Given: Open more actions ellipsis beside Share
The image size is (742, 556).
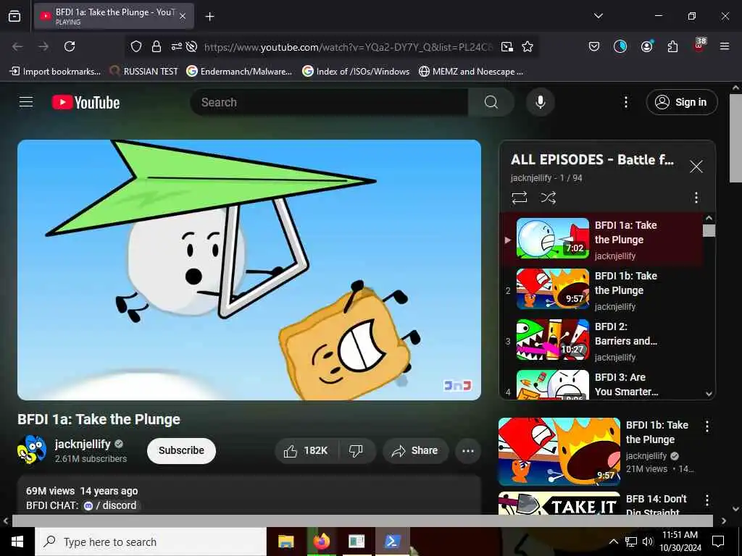Looking at the screenshot, I should [x=468, y=450].
